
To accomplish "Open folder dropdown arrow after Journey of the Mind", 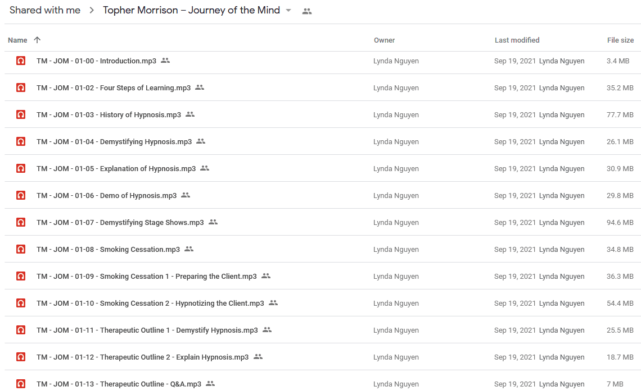I will [x=288, y=11].
